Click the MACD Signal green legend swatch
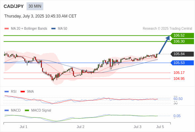Image resolution: width=195 pixels, height=132 pixels. 27,111
